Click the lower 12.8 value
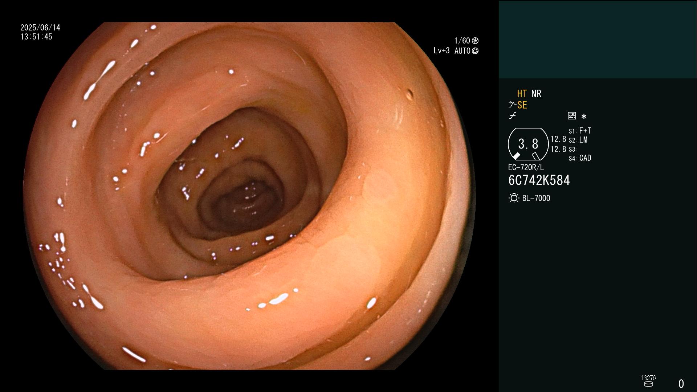This screenshot has height=392, width=697. pos(558,149)
